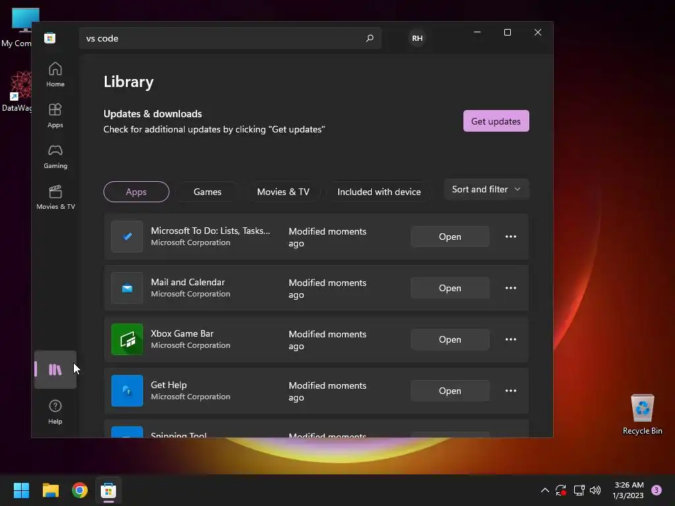Click Get updates button
The height and width of the screenshot is (506, 675).
click(x=496, y=121)
